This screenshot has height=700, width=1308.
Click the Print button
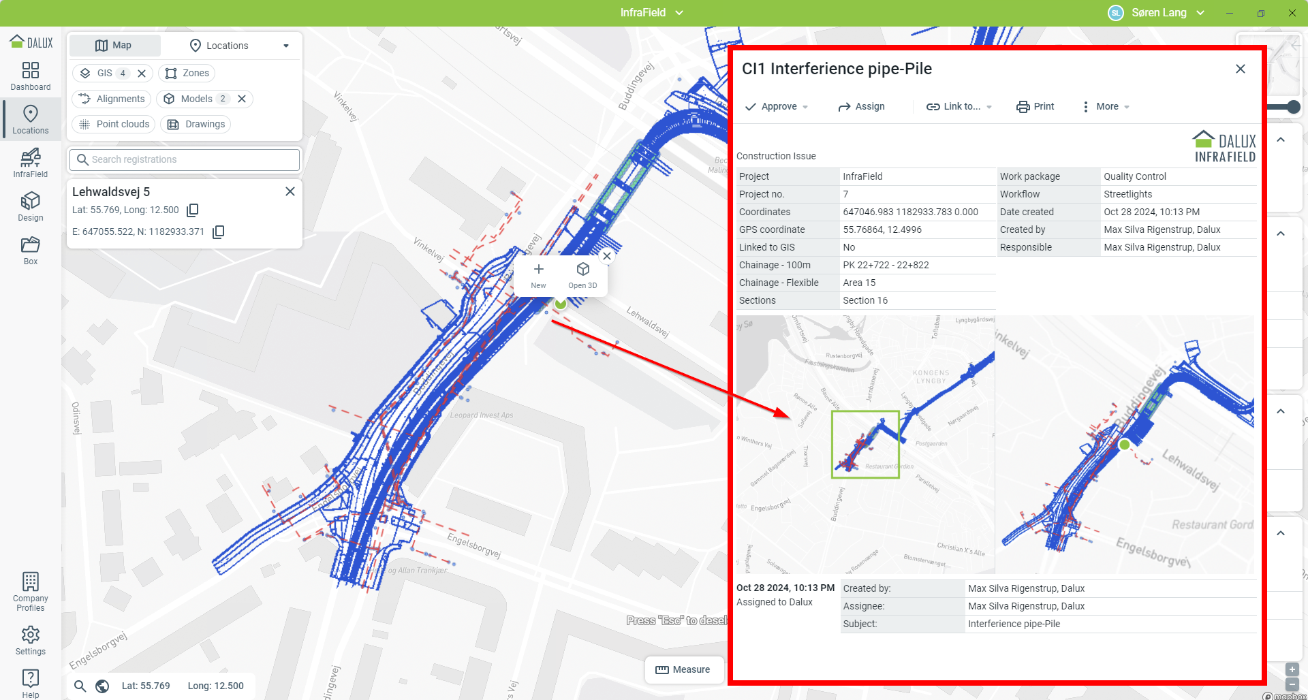pyautogui.click(x=1035, y=107)
